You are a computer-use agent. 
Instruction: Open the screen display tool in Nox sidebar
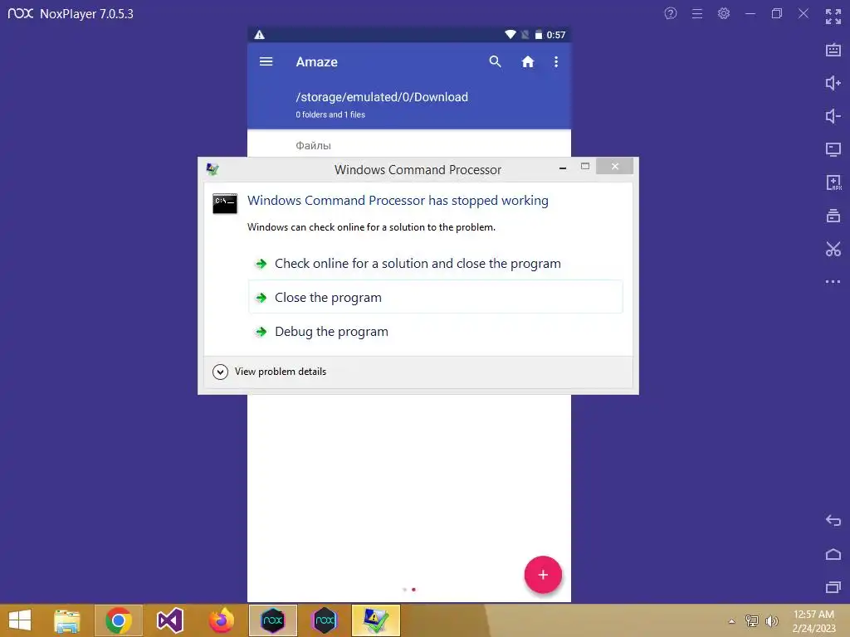(833, 149)
